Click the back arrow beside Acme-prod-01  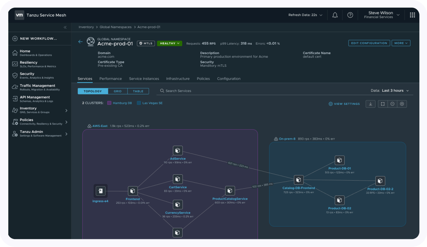coord(81,42)
